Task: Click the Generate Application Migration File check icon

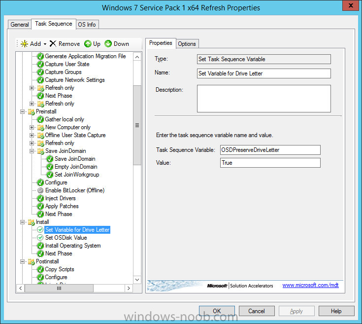Action: [x=40, y=56]
